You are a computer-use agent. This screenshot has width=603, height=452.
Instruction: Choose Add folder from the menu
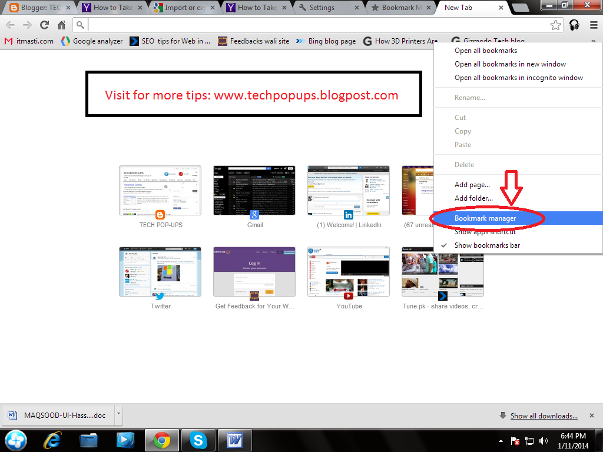point(473,198)
